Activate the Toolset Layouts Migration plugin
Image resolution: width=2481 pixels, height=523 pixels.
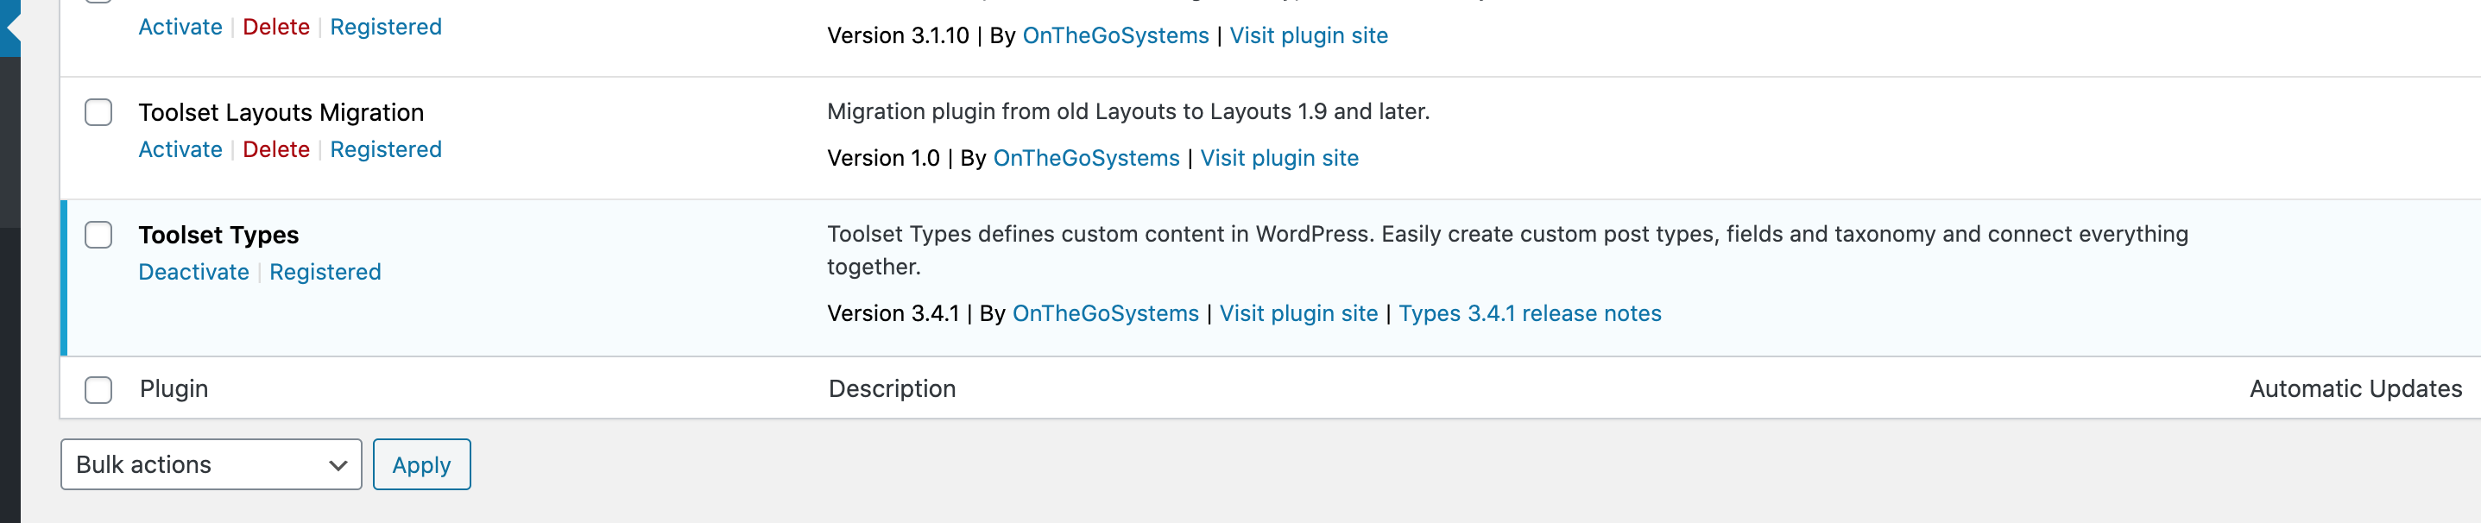(x=180, y=149)
